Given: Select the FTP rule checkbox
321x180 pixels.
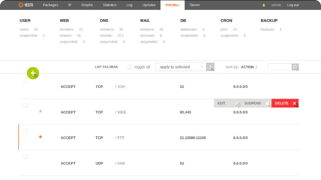Looking at the screenshot, I should pyautogui.click(x=25, y=131).
